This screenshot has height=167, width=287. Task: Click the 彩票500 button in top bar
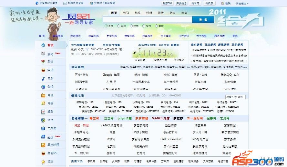(x=167, y=3)
